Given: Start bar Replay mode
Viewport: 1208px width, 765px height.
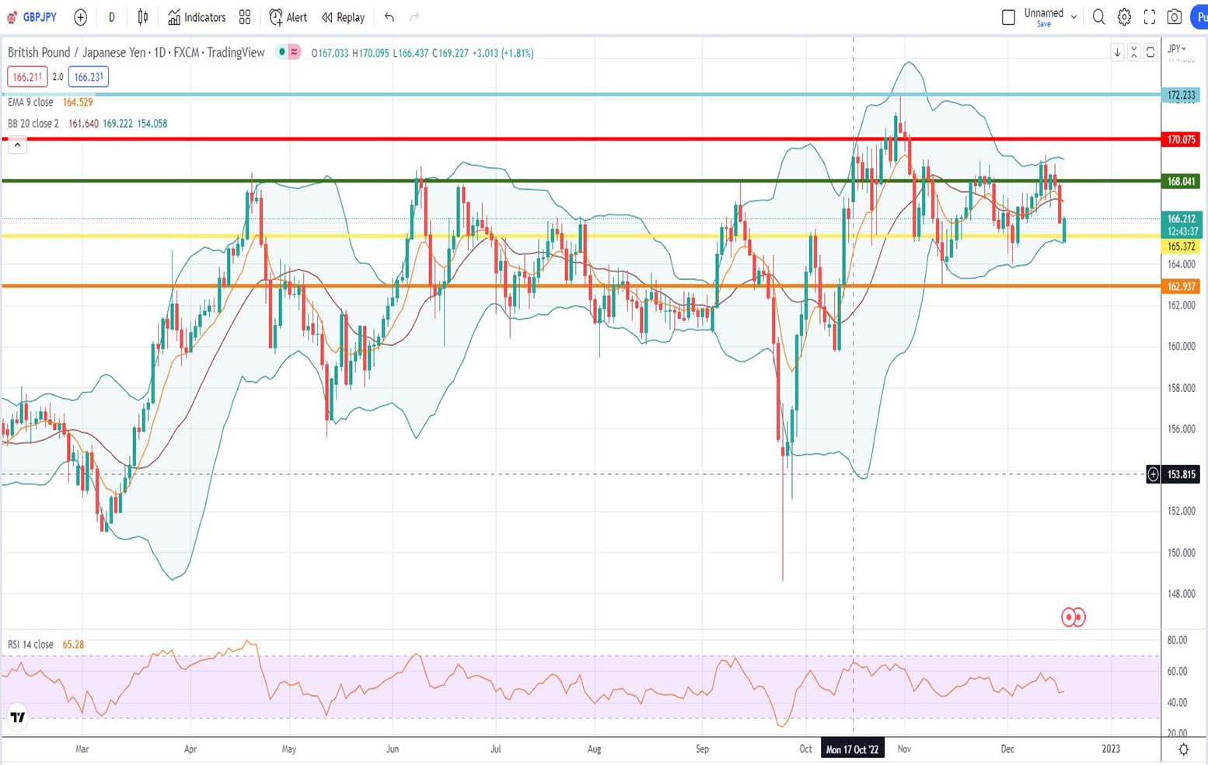Looking at the screenshot, I should point(342,16).
